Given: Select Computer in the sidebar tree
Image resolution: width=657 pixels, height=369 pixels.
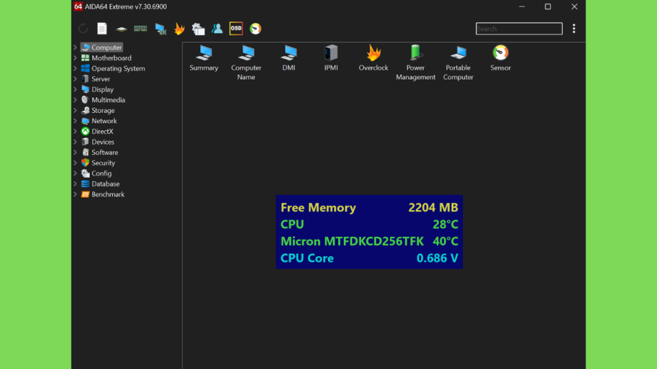Looking at the screenshot, I should click(x=102, y=47).
